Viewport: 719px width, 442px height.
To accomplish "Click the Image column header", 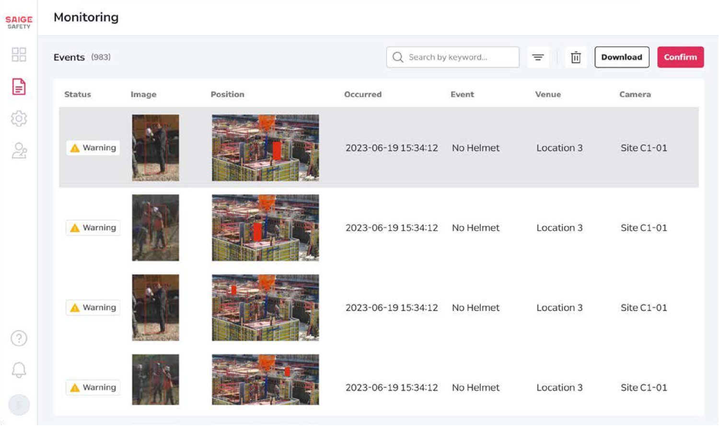I will [x=143, y=94].
